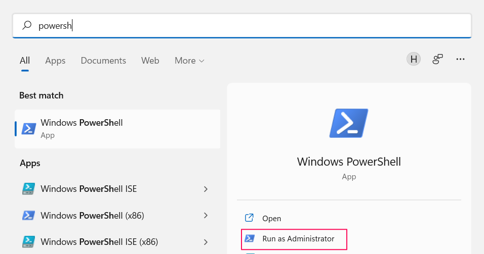
Task: Expand Windows PowerShell ISE options chevron
Action: click(206, 189)
